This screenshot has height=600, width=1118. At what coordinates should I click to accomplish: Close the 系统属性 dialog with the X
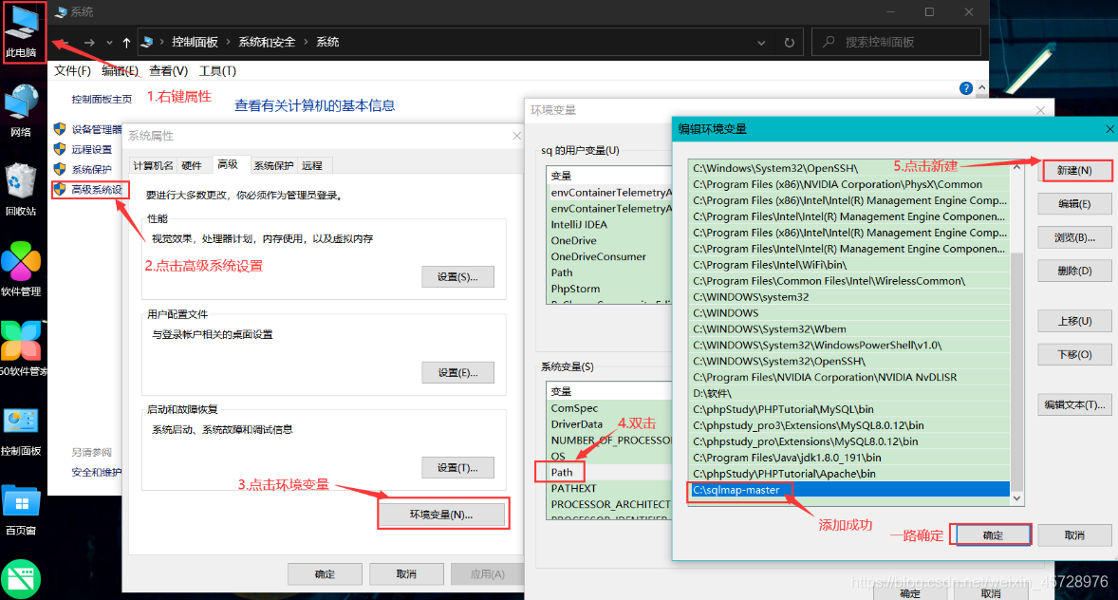click(517, 136)
